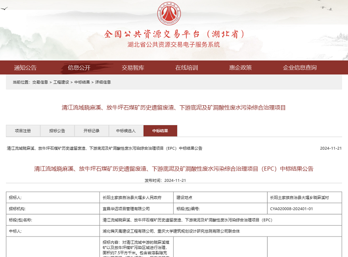Switch to the 项目注册 tab
This screenshot has width=348, height=257.
coord(24,130)
